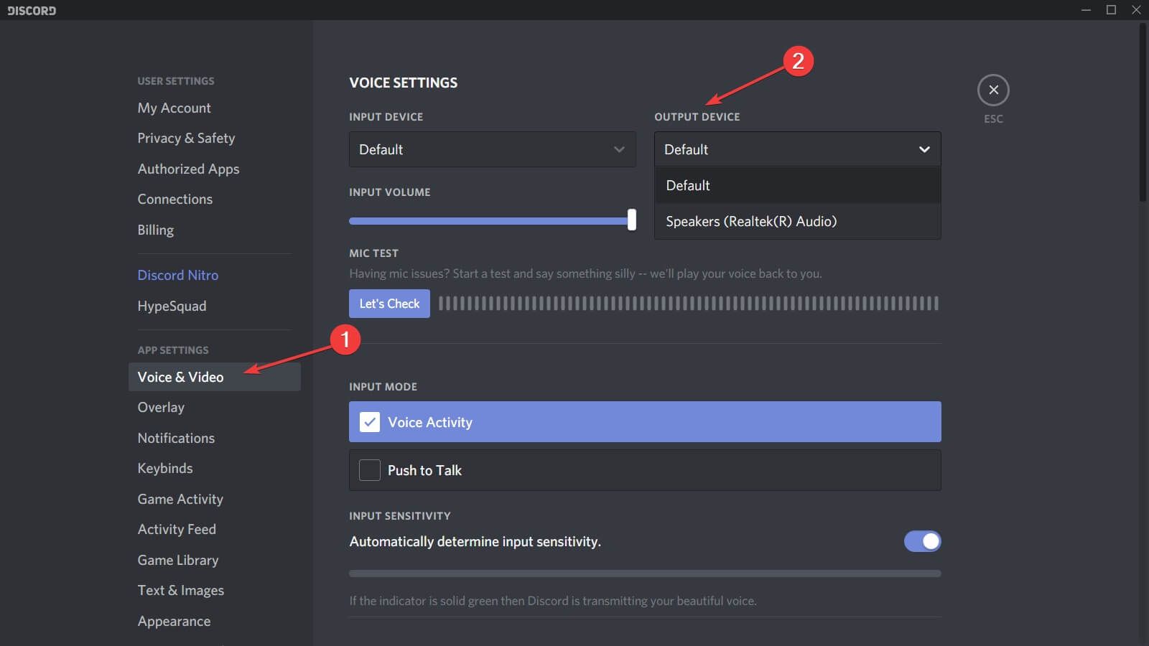The height and width of the screenshot is (646, 1149).
Task: Open Authorized Apps page
Action: click(x=188, y=169)
